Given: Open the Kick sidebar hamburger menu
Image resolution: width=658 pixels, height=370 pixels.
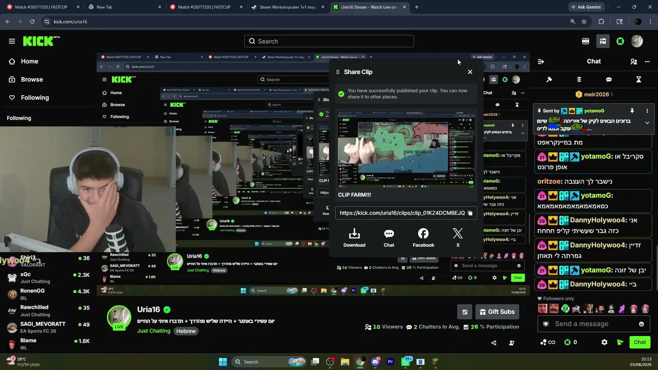Looking at the screenshot, I should 12,41.
